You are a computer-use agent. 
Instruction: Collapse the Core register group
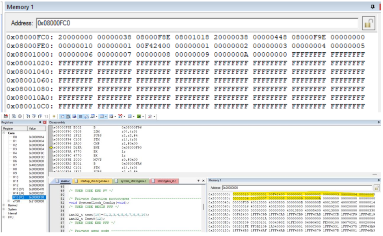point(4,133)
